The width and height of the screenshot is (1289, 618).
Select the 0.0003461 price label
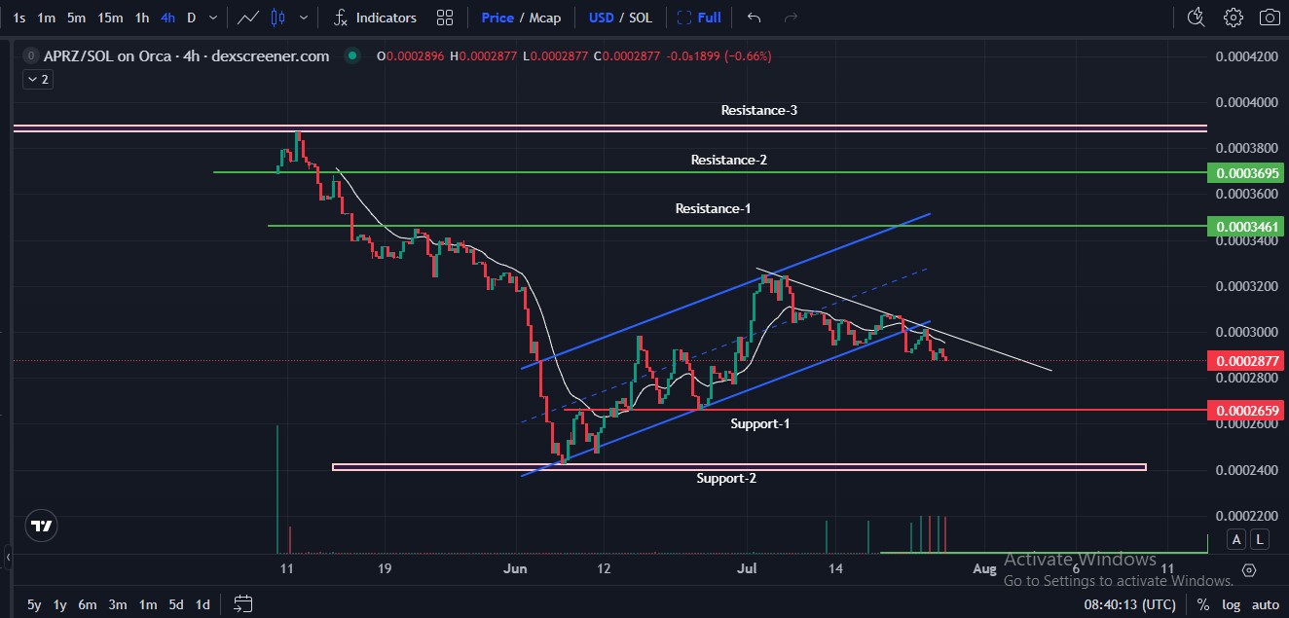tap(1246, 227)
